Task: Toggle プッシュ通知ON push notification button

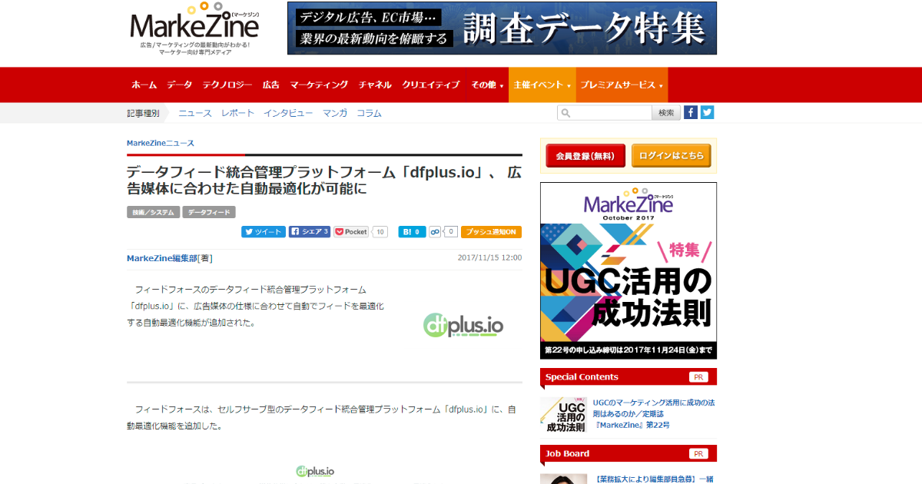Action: pyautogui.click(x=491, y=231)
